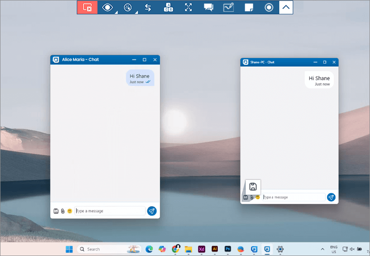The width and height of the screenshot is (370, 256).
Task: Click attachment paperclip in Alice Maria chat
Action: [63, 211]
